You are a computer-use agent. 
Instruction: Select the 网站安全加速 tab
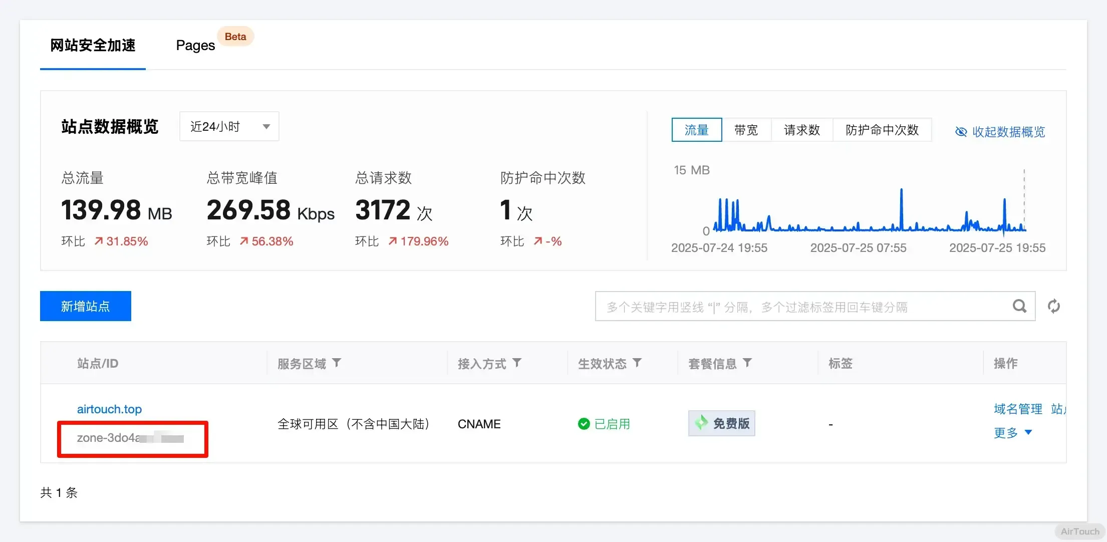click(x=93, y=45)
